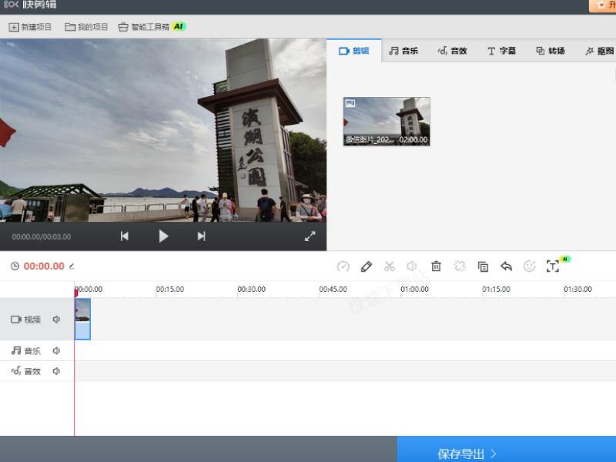Click the pencil edit clip tool
The height and width of the screenshot is (462, 616).
[367, 266]
